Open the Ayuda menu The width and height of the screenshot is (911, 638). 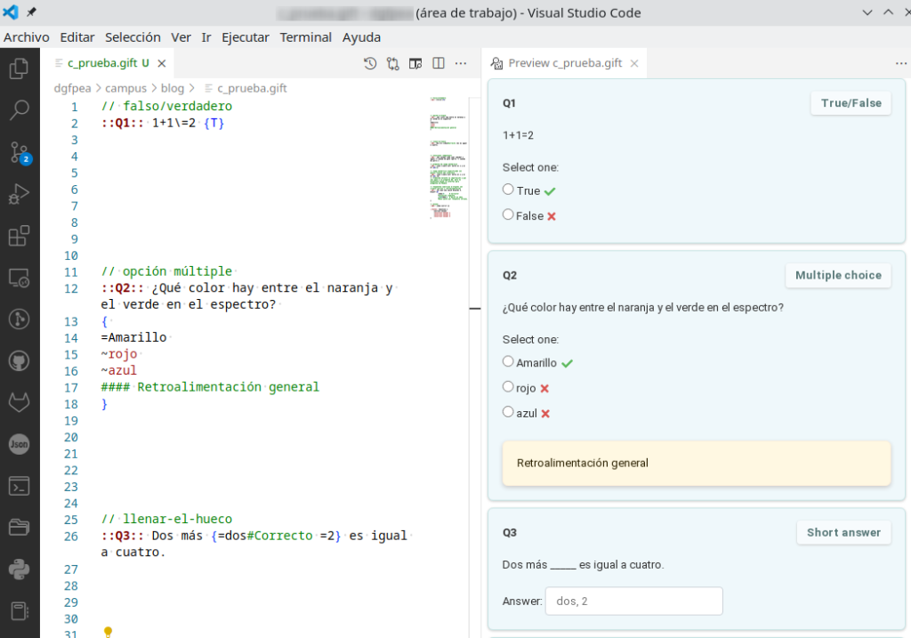(361, 37)
